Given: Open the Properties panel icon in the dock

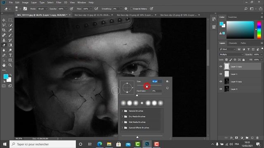Looking at the screenshot, I should 214,27.
